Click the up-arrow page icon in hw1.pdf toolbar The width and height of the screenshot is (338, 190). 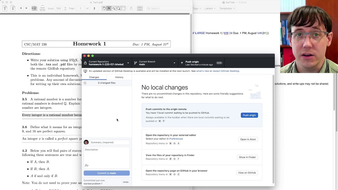pyautogui.click(x=5, y=8)
